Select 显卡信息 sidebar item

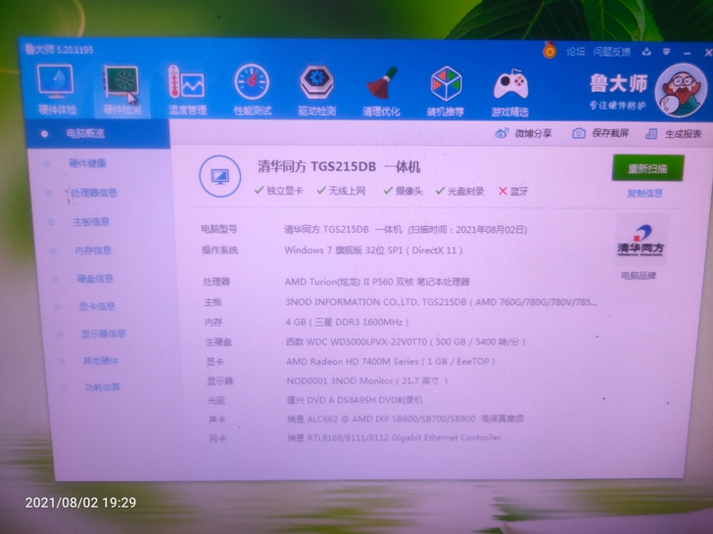97,306
